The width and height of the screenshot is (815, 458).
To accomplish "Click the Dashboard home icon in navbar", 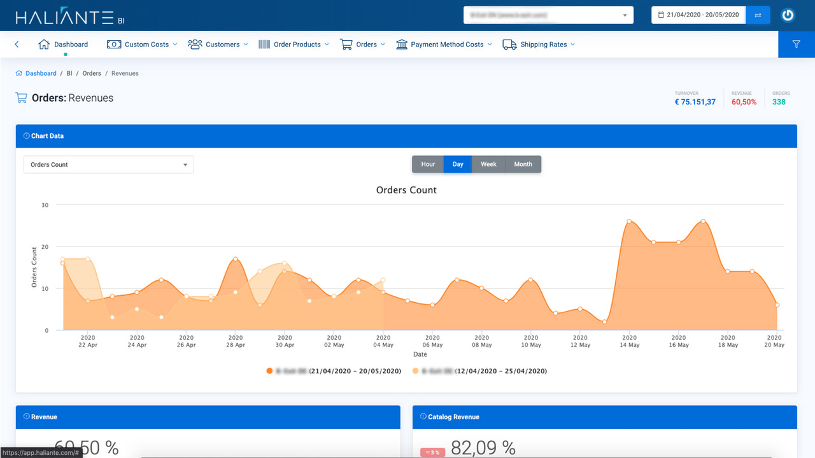I will [44, 45].
